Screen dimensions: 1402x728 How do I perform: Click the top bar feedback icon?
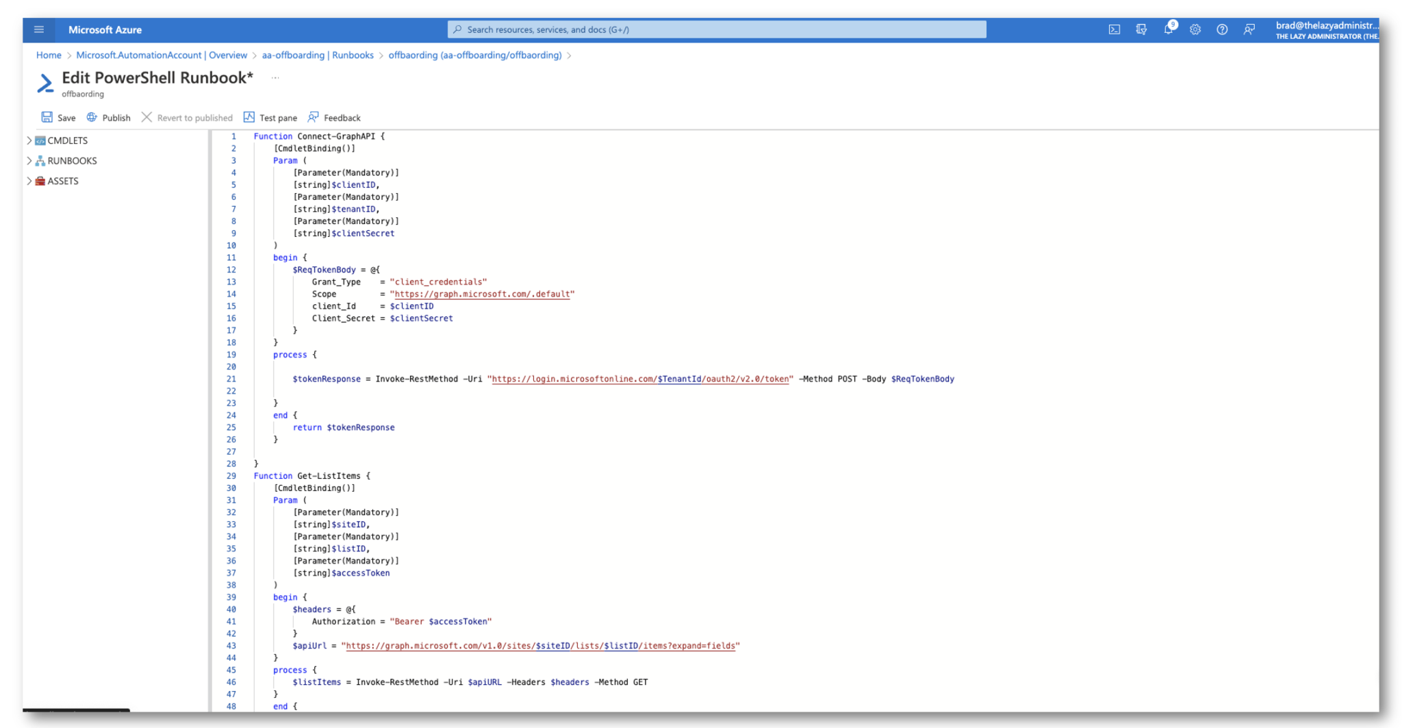tap(1249, 29)
